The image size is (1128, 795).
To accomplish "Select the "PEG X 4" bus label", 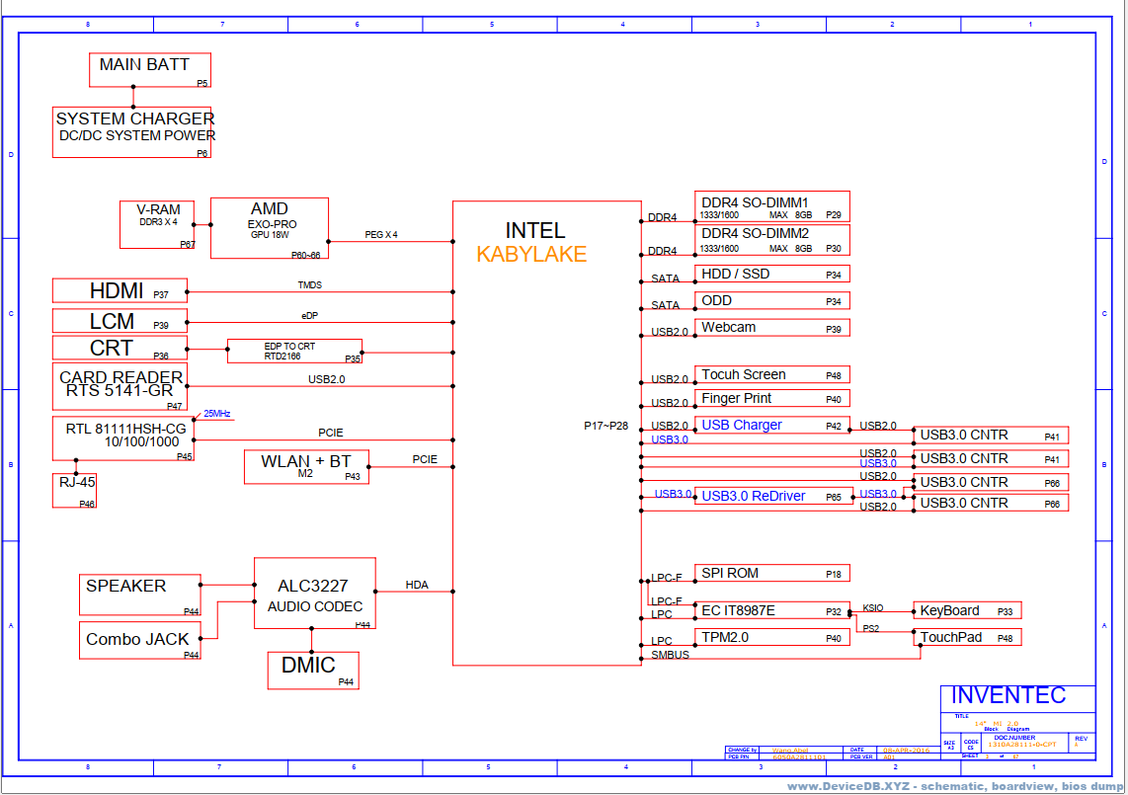I will click(x=380, y=234).
